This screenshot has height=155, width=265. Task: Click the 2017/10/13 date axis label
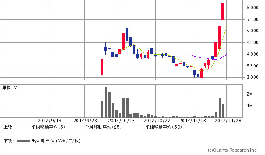pyautogui.click(x=121, y=121)
